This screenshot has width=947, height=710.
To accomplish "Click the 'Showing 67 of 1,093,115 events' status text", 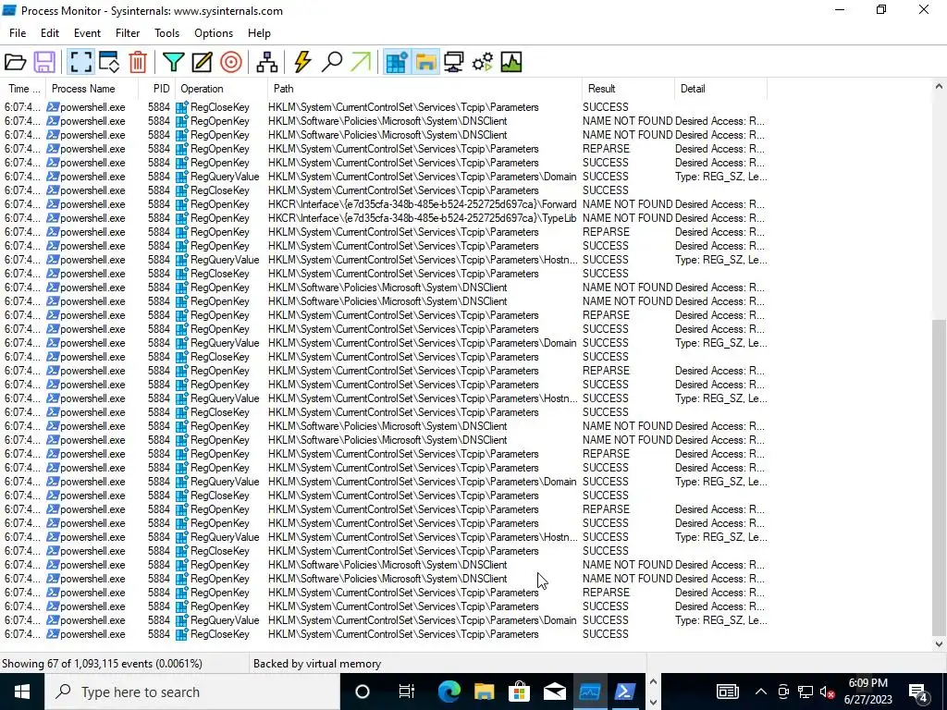I will tap(102, 664).
